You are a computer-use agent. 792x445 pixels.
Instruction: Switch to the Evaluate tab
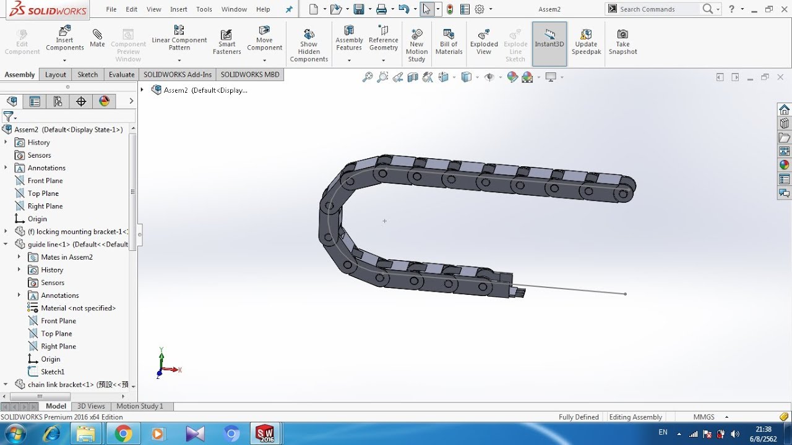[x=122, y=75]
